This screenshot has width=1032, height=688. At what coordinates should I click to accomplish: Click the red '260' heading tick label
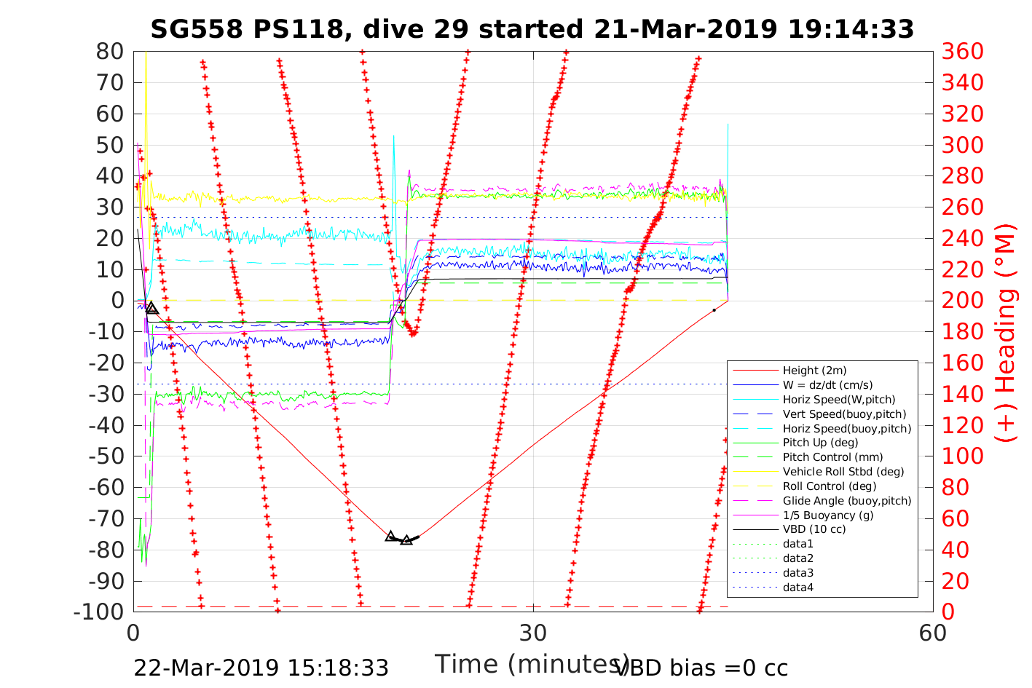(x=963, y=207)
